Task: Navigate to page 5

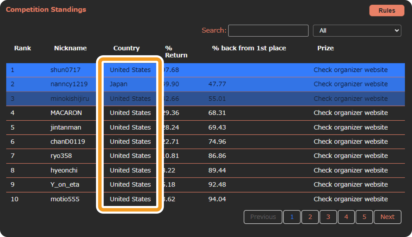Action: tap(364, 217)
